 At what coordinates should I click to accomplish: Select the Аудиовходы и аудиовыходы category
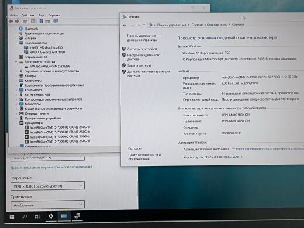(x=44, y=33)
